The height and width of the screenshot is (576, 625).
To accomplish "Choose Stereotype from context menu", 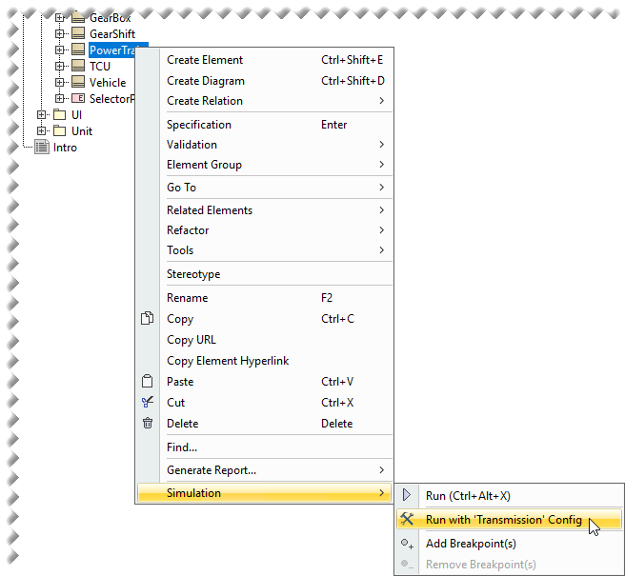I will [264, 273].
